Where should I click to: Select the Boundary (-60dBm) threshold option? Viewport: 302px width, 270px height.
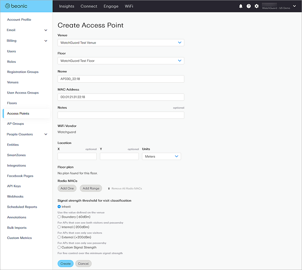[x=59, y=217]
